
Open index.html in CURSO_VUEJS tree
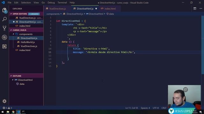coord(26,50)
